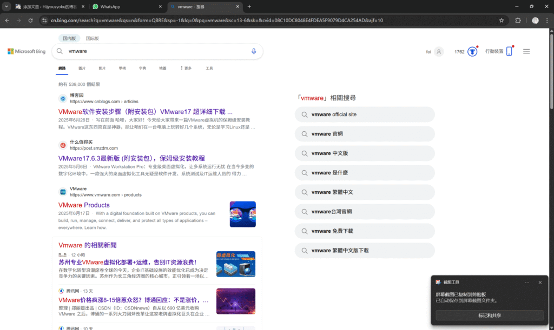Screen dimensions: 554x330
Task: Open snipping tool notification options dots
Action: point(527,282)
